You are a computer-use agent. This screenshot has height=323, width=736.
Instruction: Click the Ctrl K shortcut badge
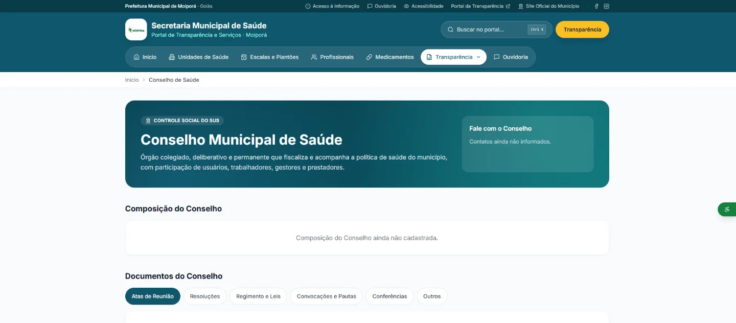[537, 30]
